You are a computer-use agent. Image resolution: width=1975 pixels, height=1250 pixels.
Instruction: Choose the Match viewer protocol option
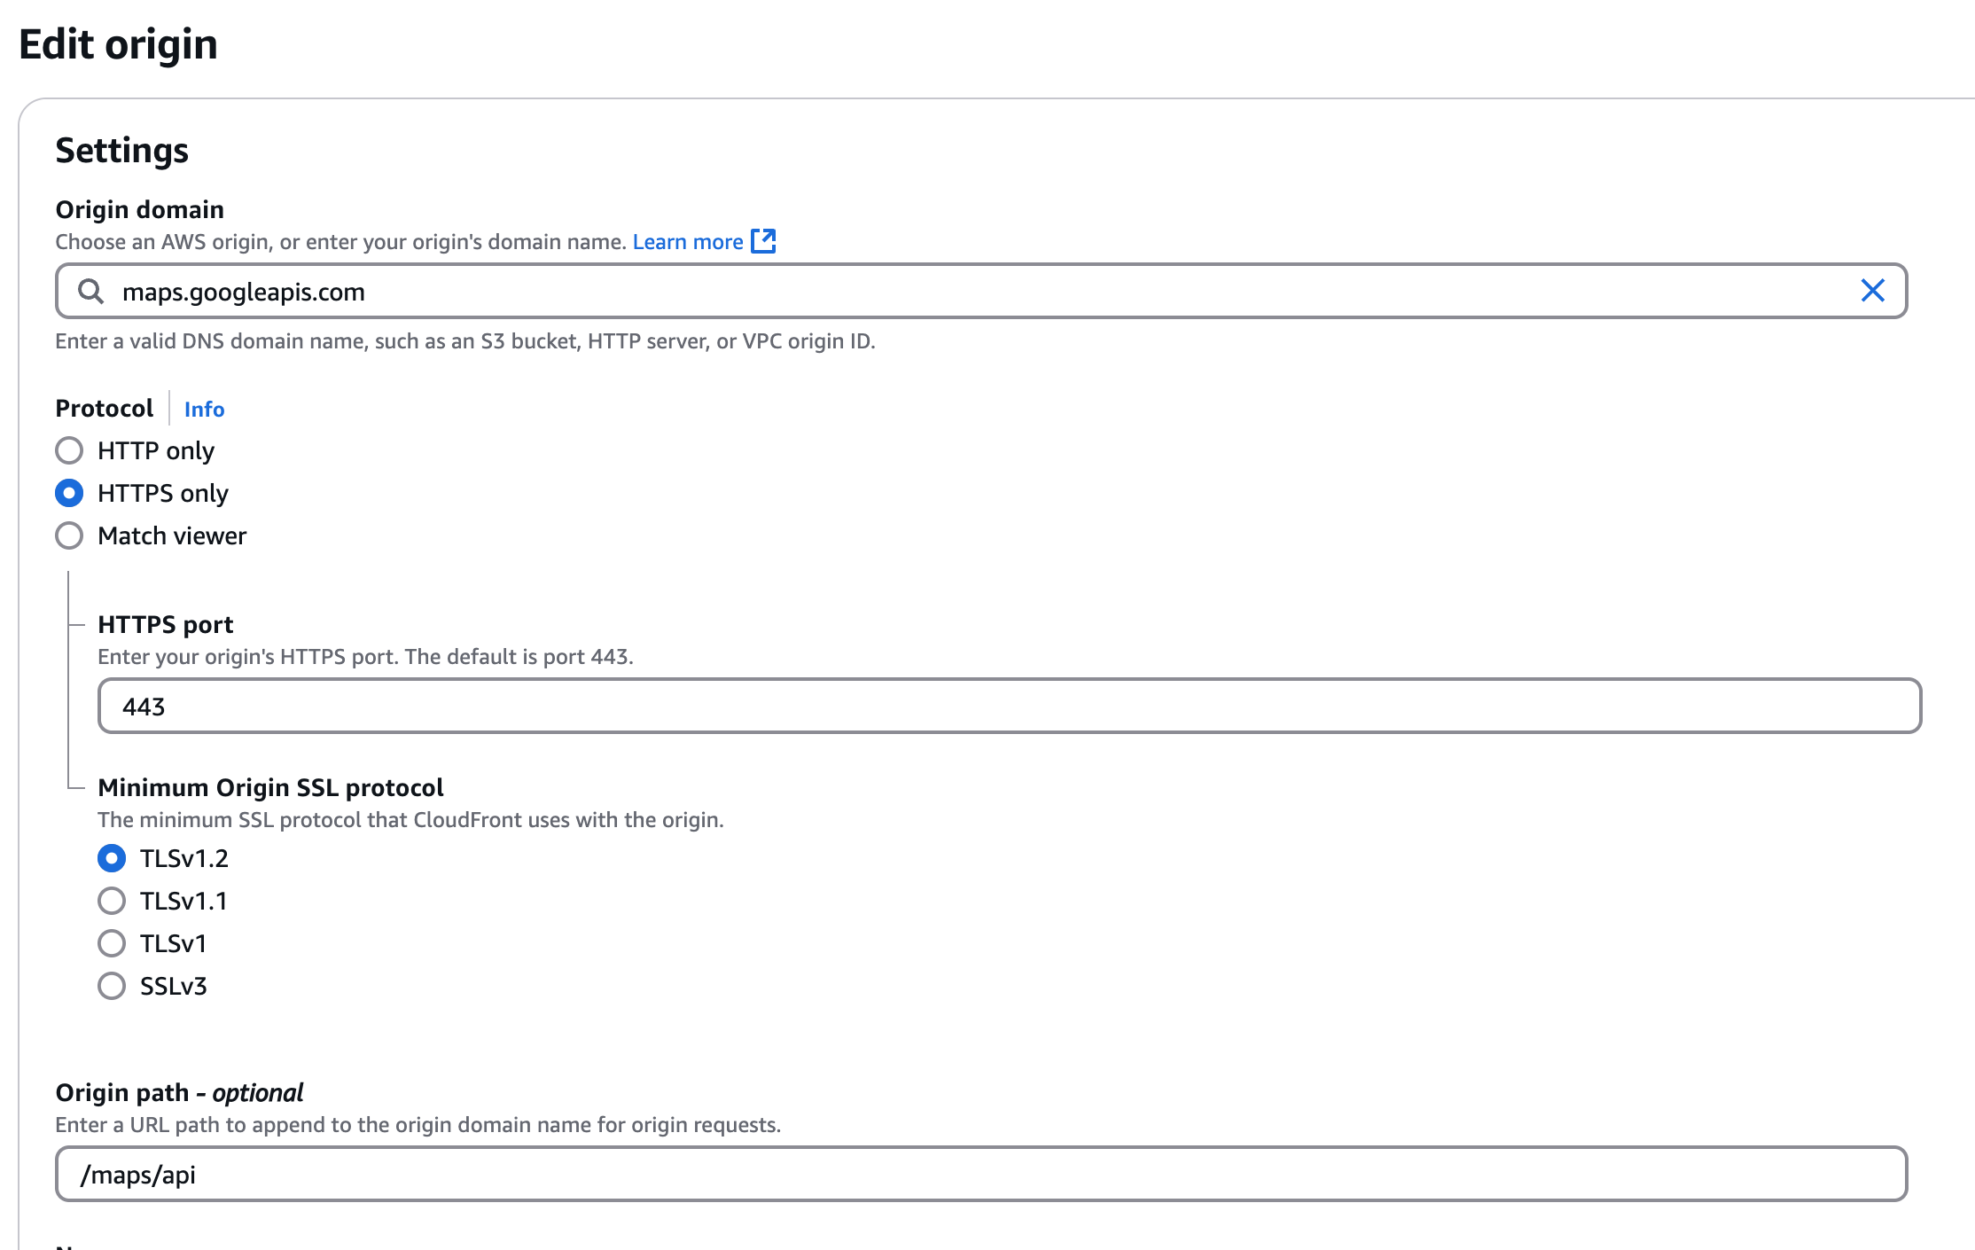pyautogui.click(x=69, y=535)
